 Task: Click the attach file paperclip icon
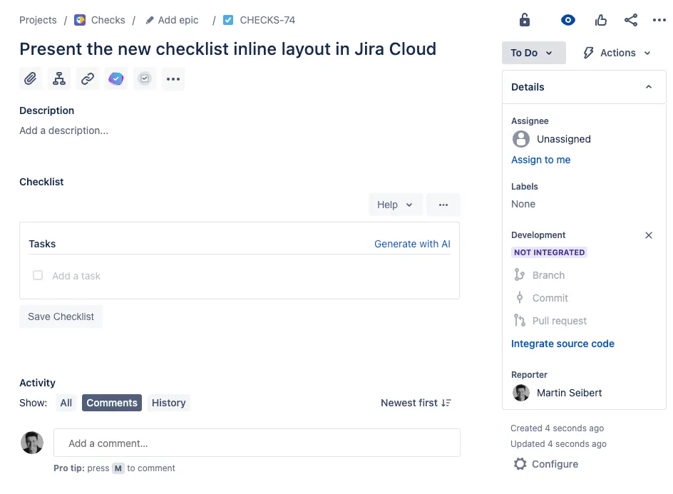31,78
